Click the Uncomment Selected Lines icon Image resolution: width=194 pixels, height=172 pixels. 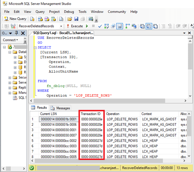pyautogui.click(x=170, y=26)
